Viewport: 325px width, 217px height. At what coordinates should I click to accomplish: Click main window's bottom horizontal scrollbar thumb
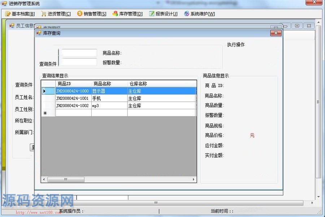(x=155, y=203)
